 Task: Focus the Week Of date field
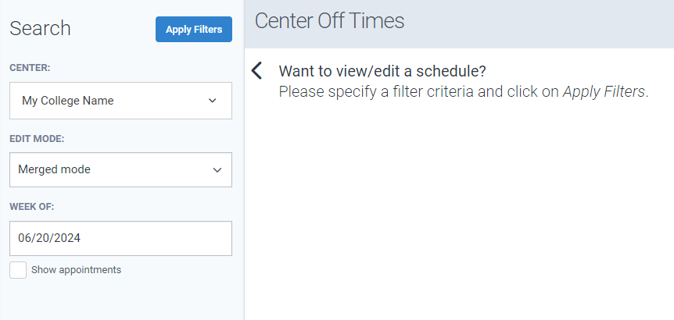click(120, 238)
